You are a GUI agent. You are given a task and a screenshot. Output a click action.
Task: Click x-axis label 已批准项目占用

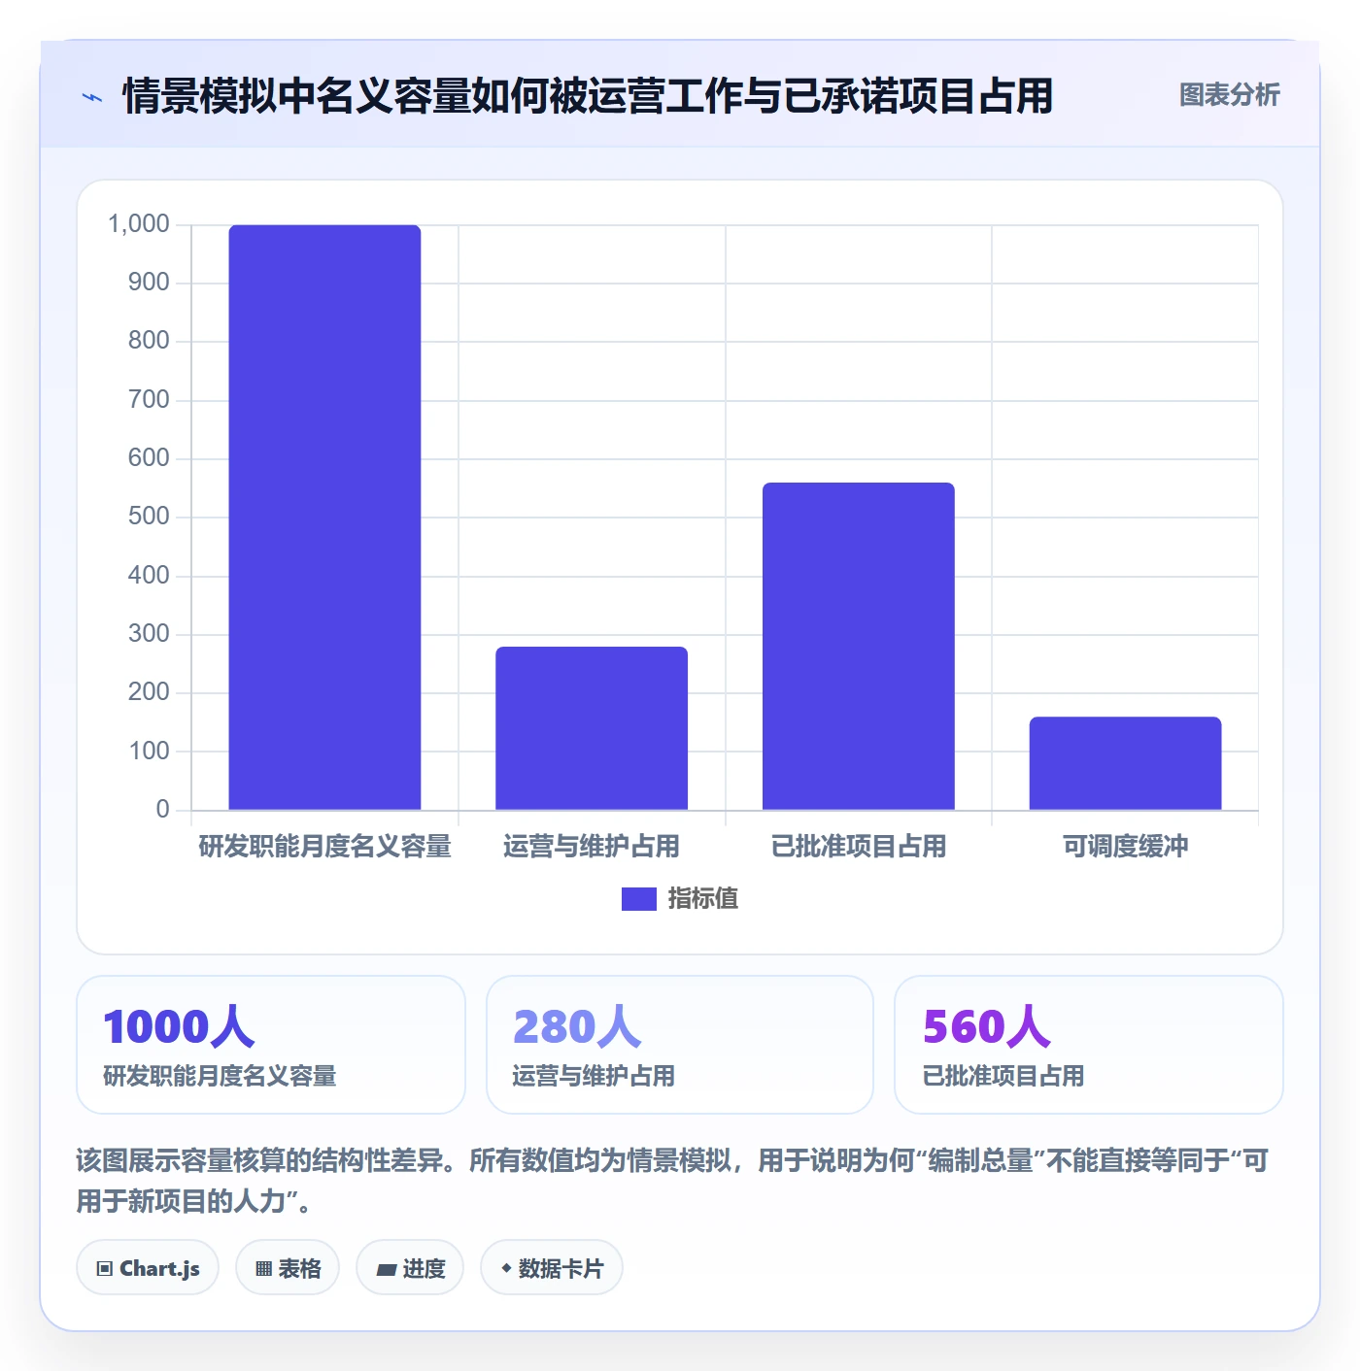(x=859, y=847)
